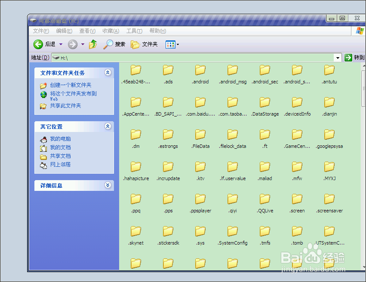
Task: Collapse the 文件和文件夹任务 panel
Action: coord(108,73)
